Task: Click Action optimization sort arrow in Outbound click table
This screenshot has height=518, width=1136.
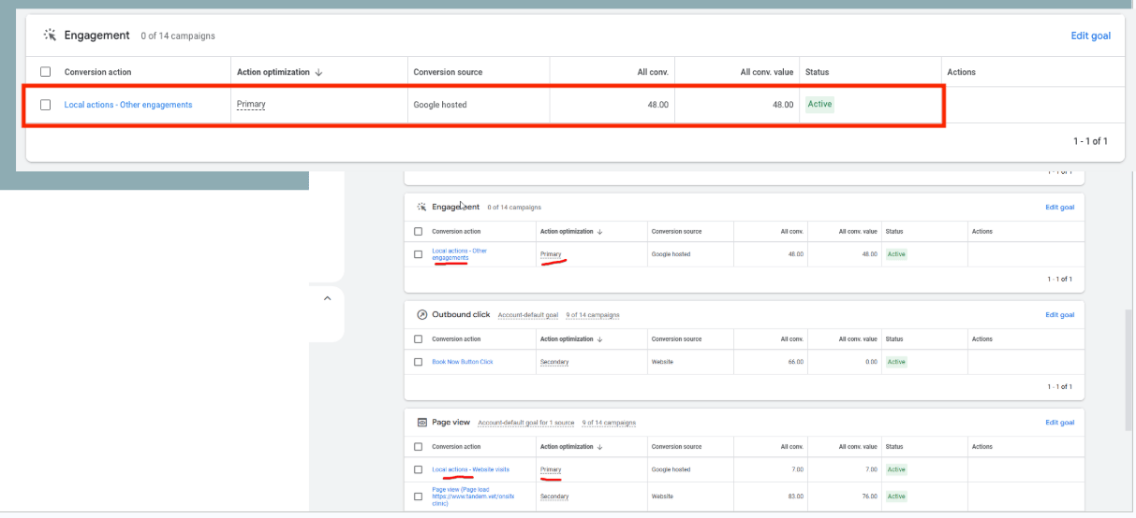Action: click(599, 339)
